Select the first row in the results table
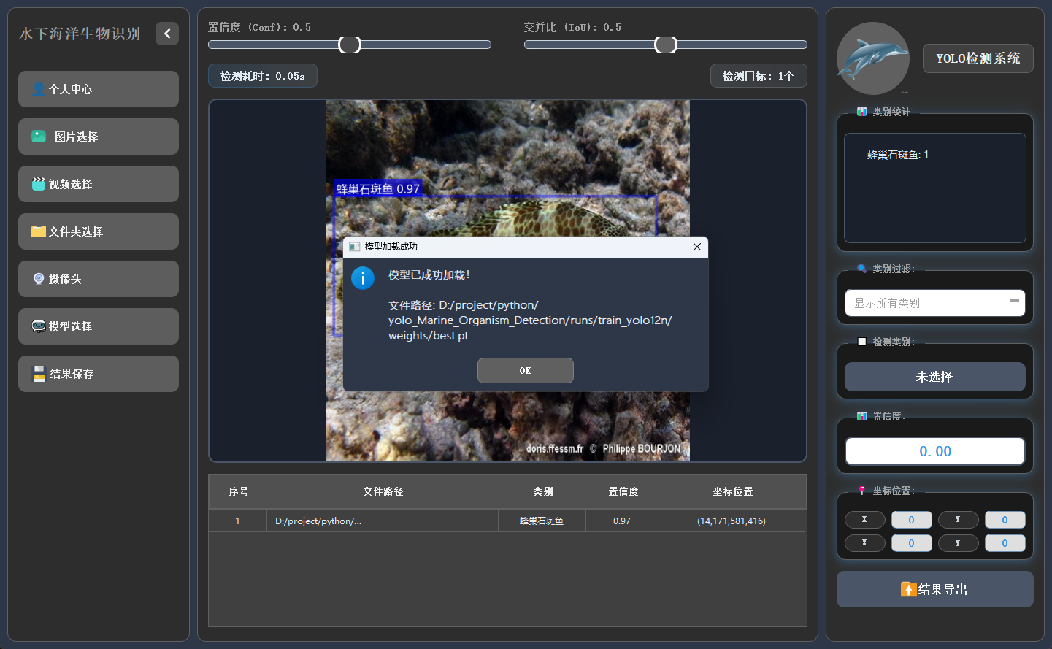The image size is (1052, 649). (507, 521)
